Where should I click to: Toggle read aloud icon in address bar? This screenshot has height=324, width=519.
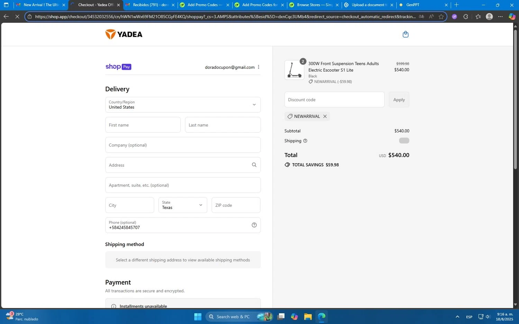pos(431,17)
